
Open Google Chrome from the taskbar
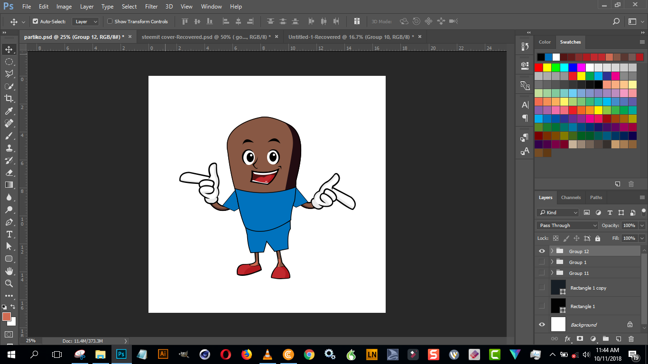click(309, 354)
